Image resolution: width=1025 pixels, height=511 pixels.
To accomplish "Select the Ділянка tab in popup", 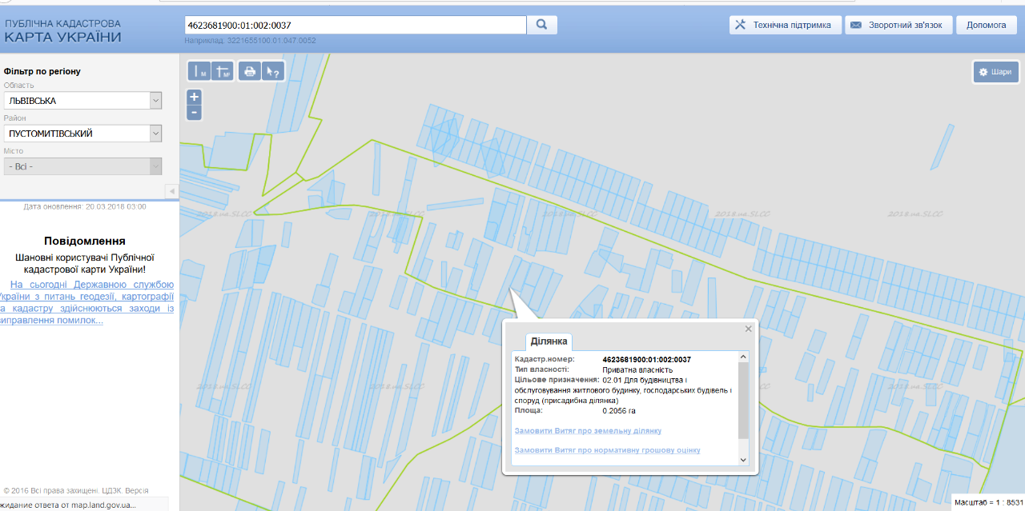I will tap(549, 341).
